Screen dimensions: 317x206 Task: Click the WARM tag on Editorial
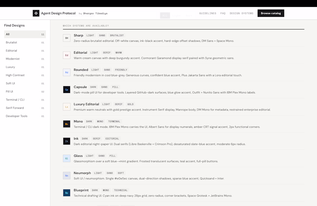pos(118,53)
